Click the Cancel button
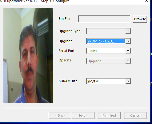The height and width of the screenshot is (124, 152). [135, 115]
